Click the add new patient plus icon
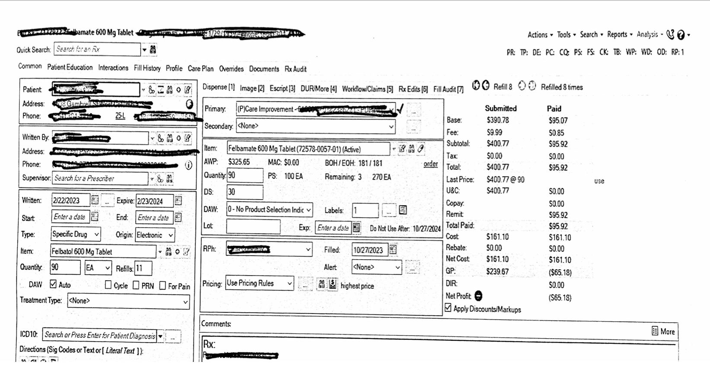 tap(179, 90)
